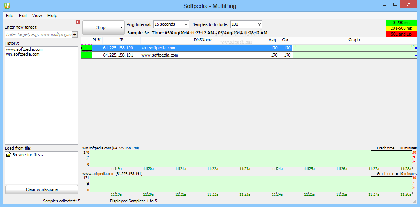Click the inline latency graph for win.softpedia.com row
The height and width of the screenshot is (207, 420).
[355, 48]
